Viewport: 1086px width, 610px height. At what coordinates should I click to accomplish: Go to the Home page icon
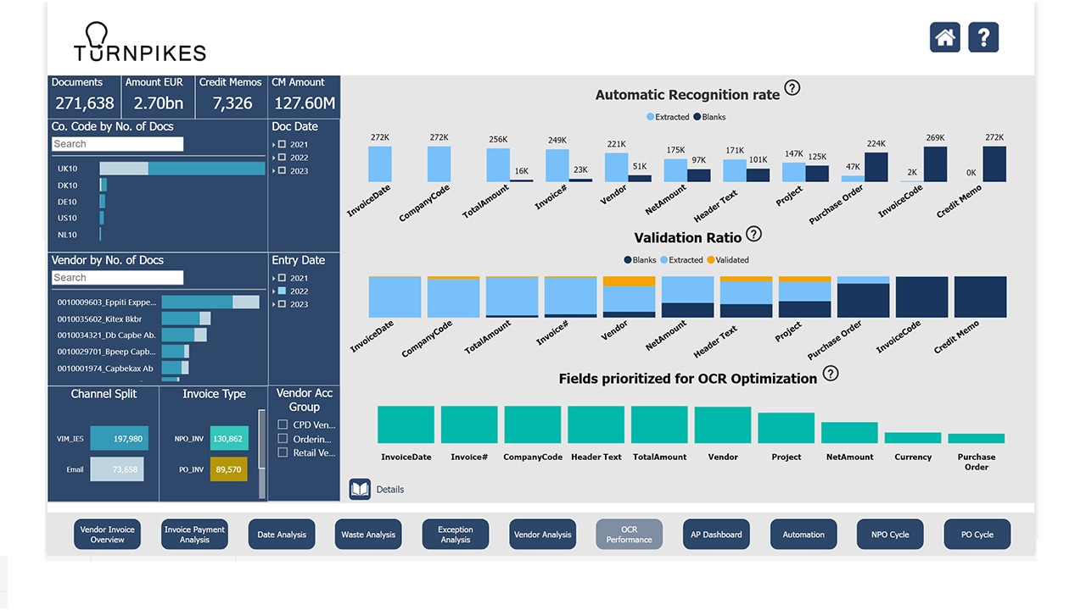pyautogui.click(x=945, y=37)
